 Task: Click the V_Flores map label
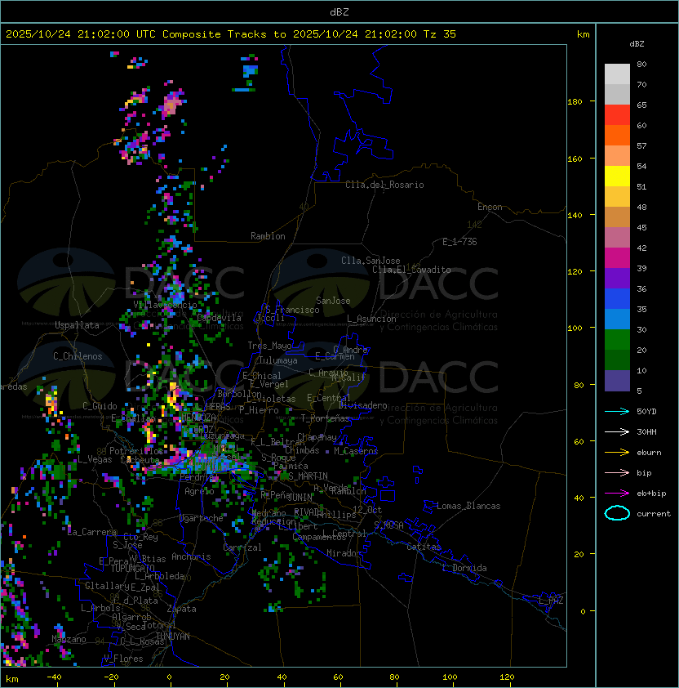[x=123, y=659]
